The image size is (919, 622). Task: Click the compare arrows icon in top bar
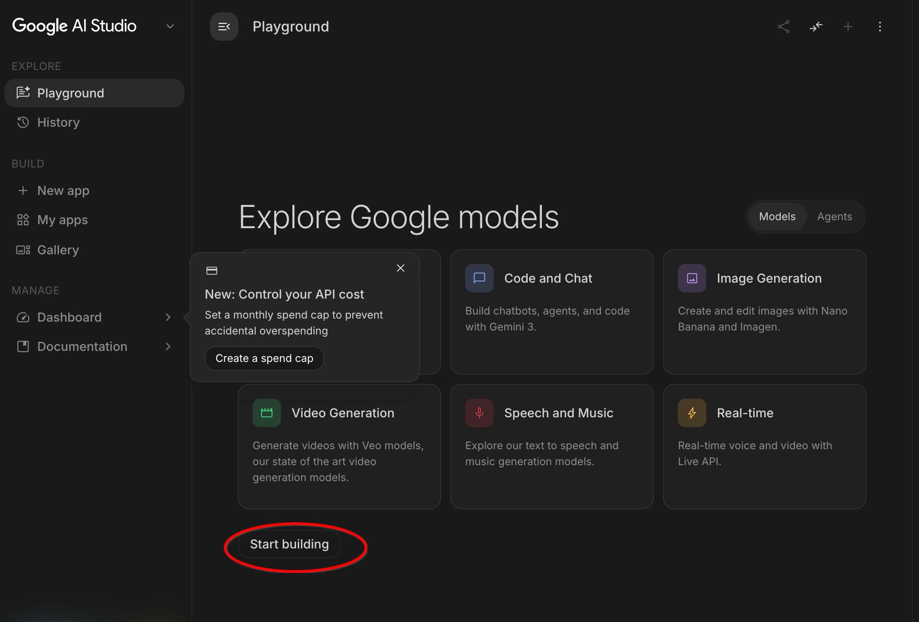816,27
